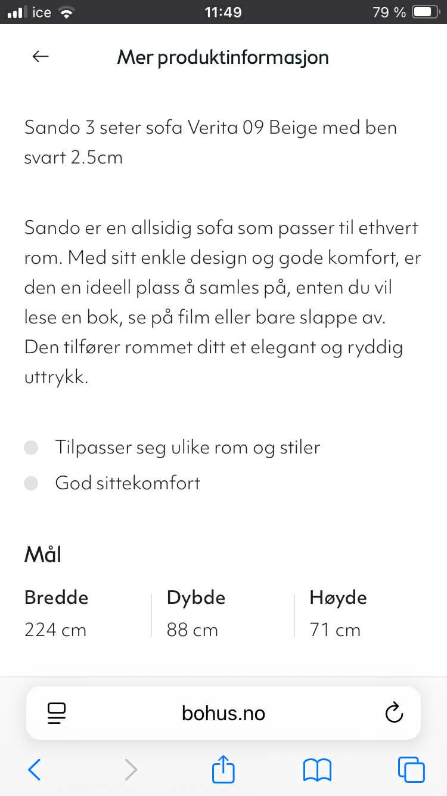Toggle reader view from the address bar

[x=57, y=712]
